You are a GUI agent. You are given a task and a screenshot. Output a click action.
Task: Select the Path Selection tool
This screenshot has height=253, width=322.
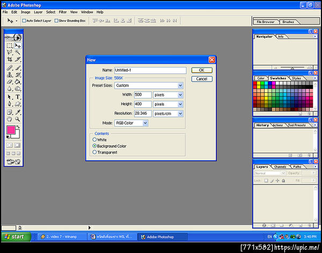10,97
